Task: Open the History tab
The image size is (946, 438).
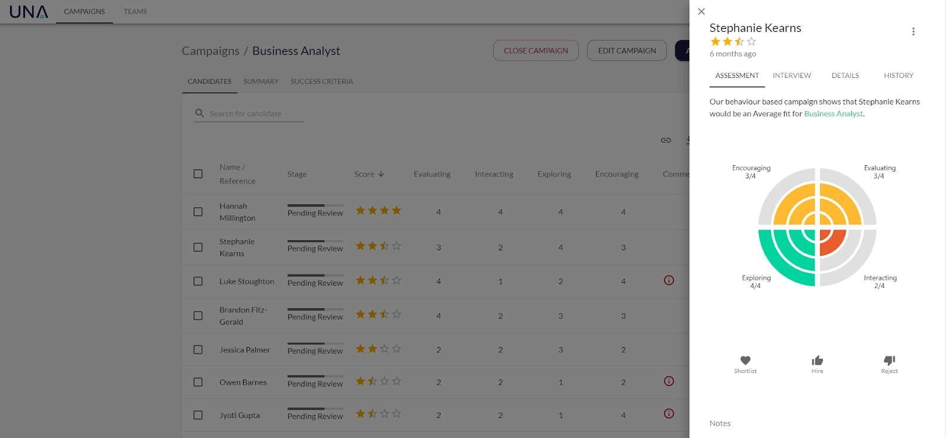Action: pyautogui.click(x=898, y=76)
